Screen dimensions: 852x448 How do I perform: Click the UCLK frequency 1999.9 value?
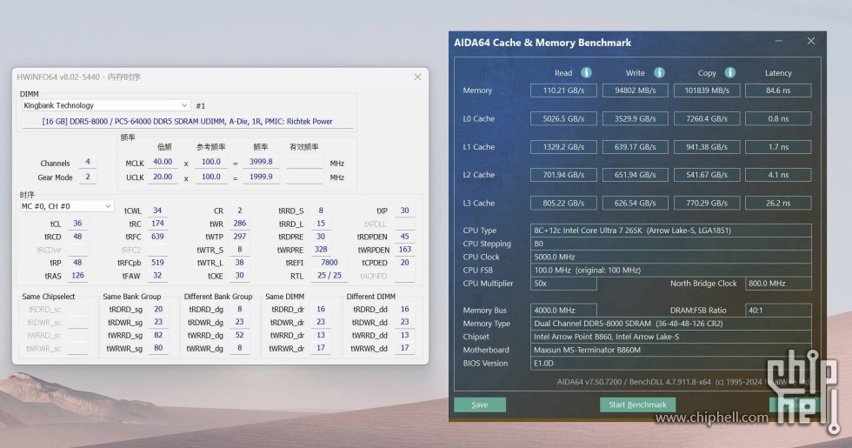click(261, 177)
